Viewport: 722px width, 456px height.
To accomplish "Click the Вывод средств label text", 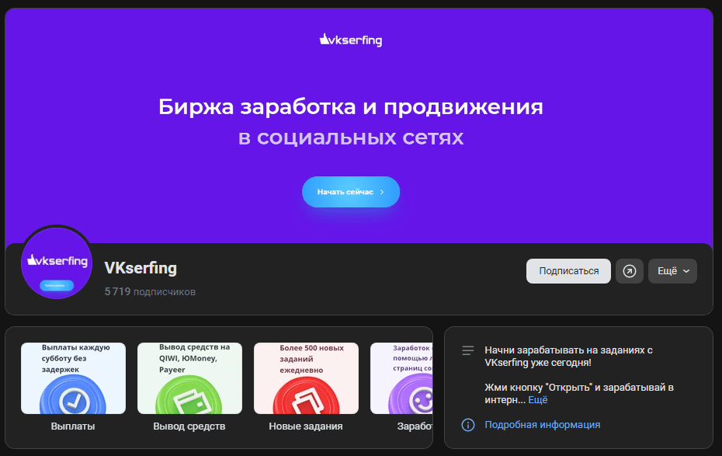I will (x=189, y=426).
